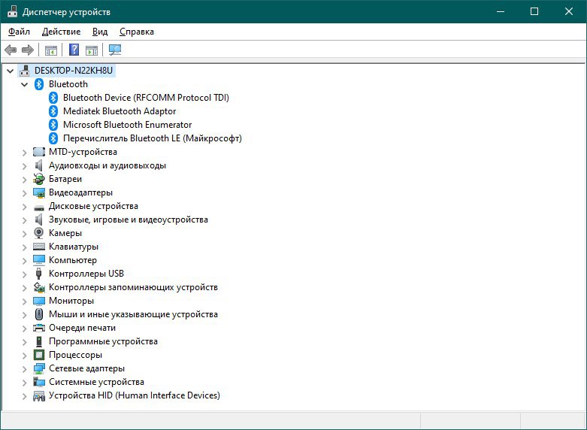Click the Контроллеры USB plug icon
The height and width of the screenshot is (430, 587).
38,274
